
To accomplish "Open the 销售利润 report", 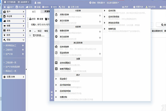I will click(x=112, y=29).
